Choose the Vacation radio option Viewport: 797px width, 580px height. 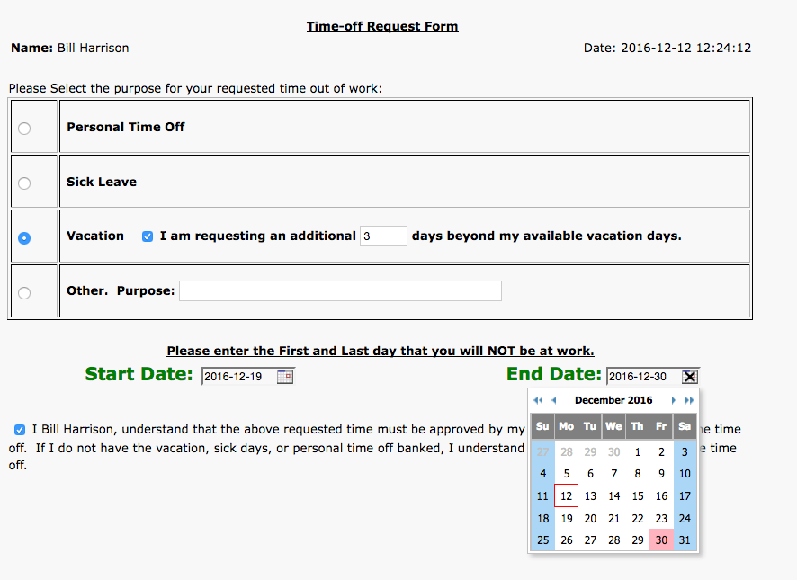(x=24, y=237)
